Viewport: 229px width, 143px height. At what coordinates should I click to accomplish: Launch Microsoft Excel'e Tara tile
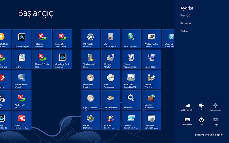[x=42, y=59]
